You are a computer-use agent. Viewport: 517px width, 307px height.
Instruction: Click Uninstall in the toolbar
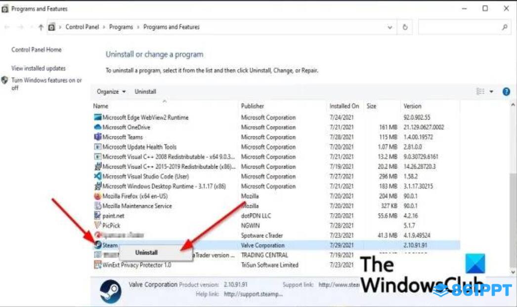pyautogui.click(x=145, y=91)
